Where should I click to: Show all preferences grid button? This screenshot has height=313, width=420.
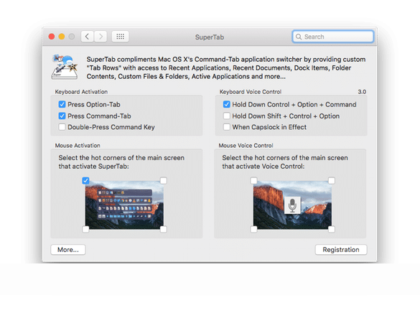121,37
